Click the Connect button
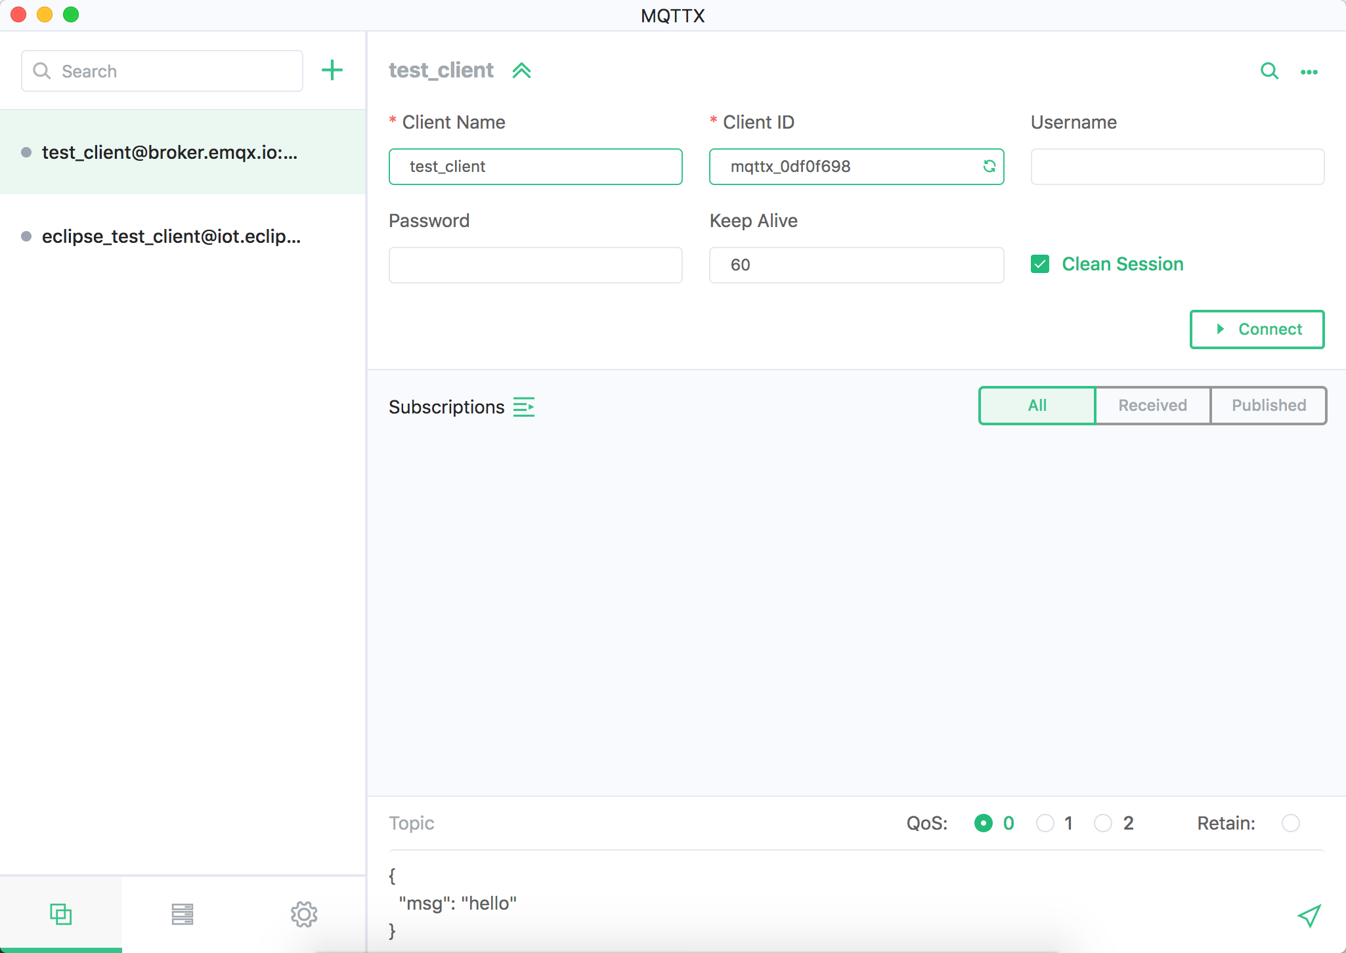This screenshot has width=1346, height=953. [1257, 329]
